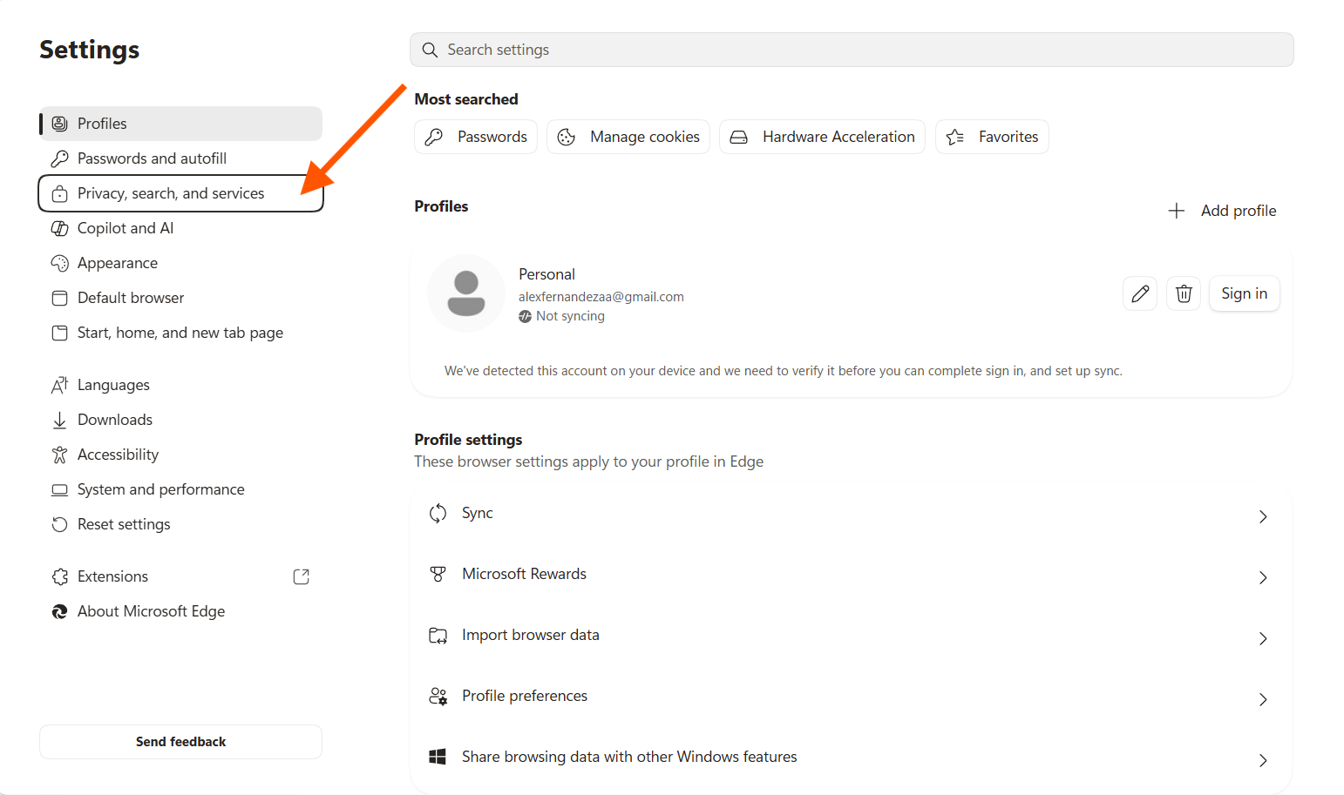Click the Default browser icon

59,298
